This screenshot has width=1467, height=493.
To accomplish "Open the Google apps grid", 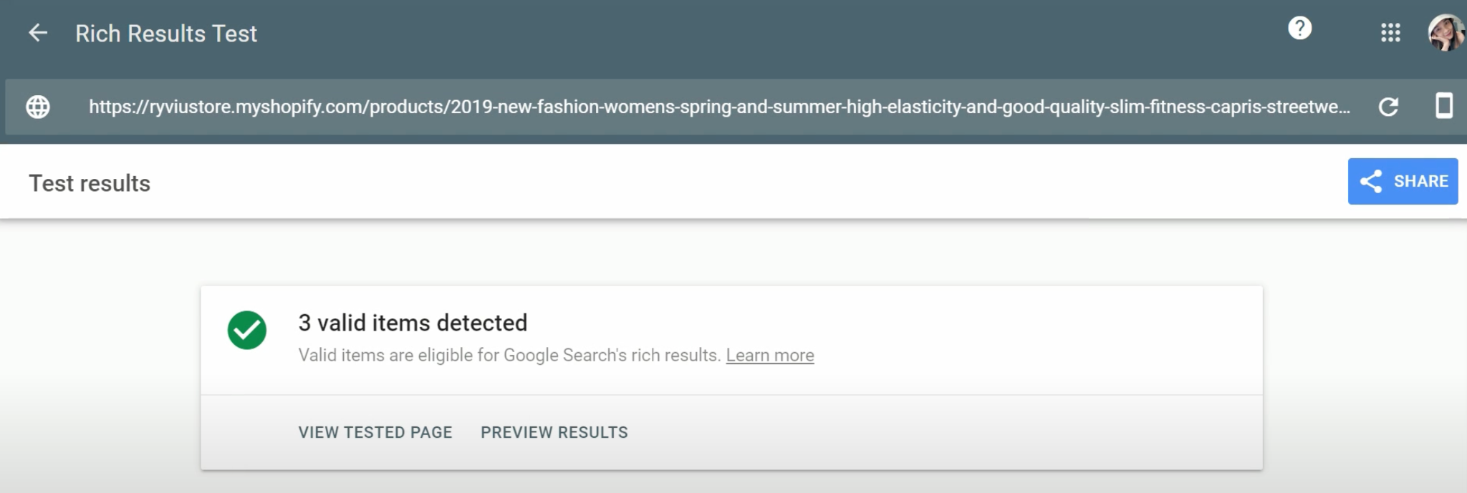I will pyautogui.click(x=1390, y=33).
